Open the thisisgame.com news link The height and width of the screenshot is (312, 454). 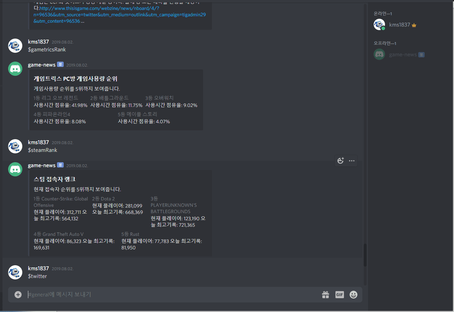click(x=120, y=15)
